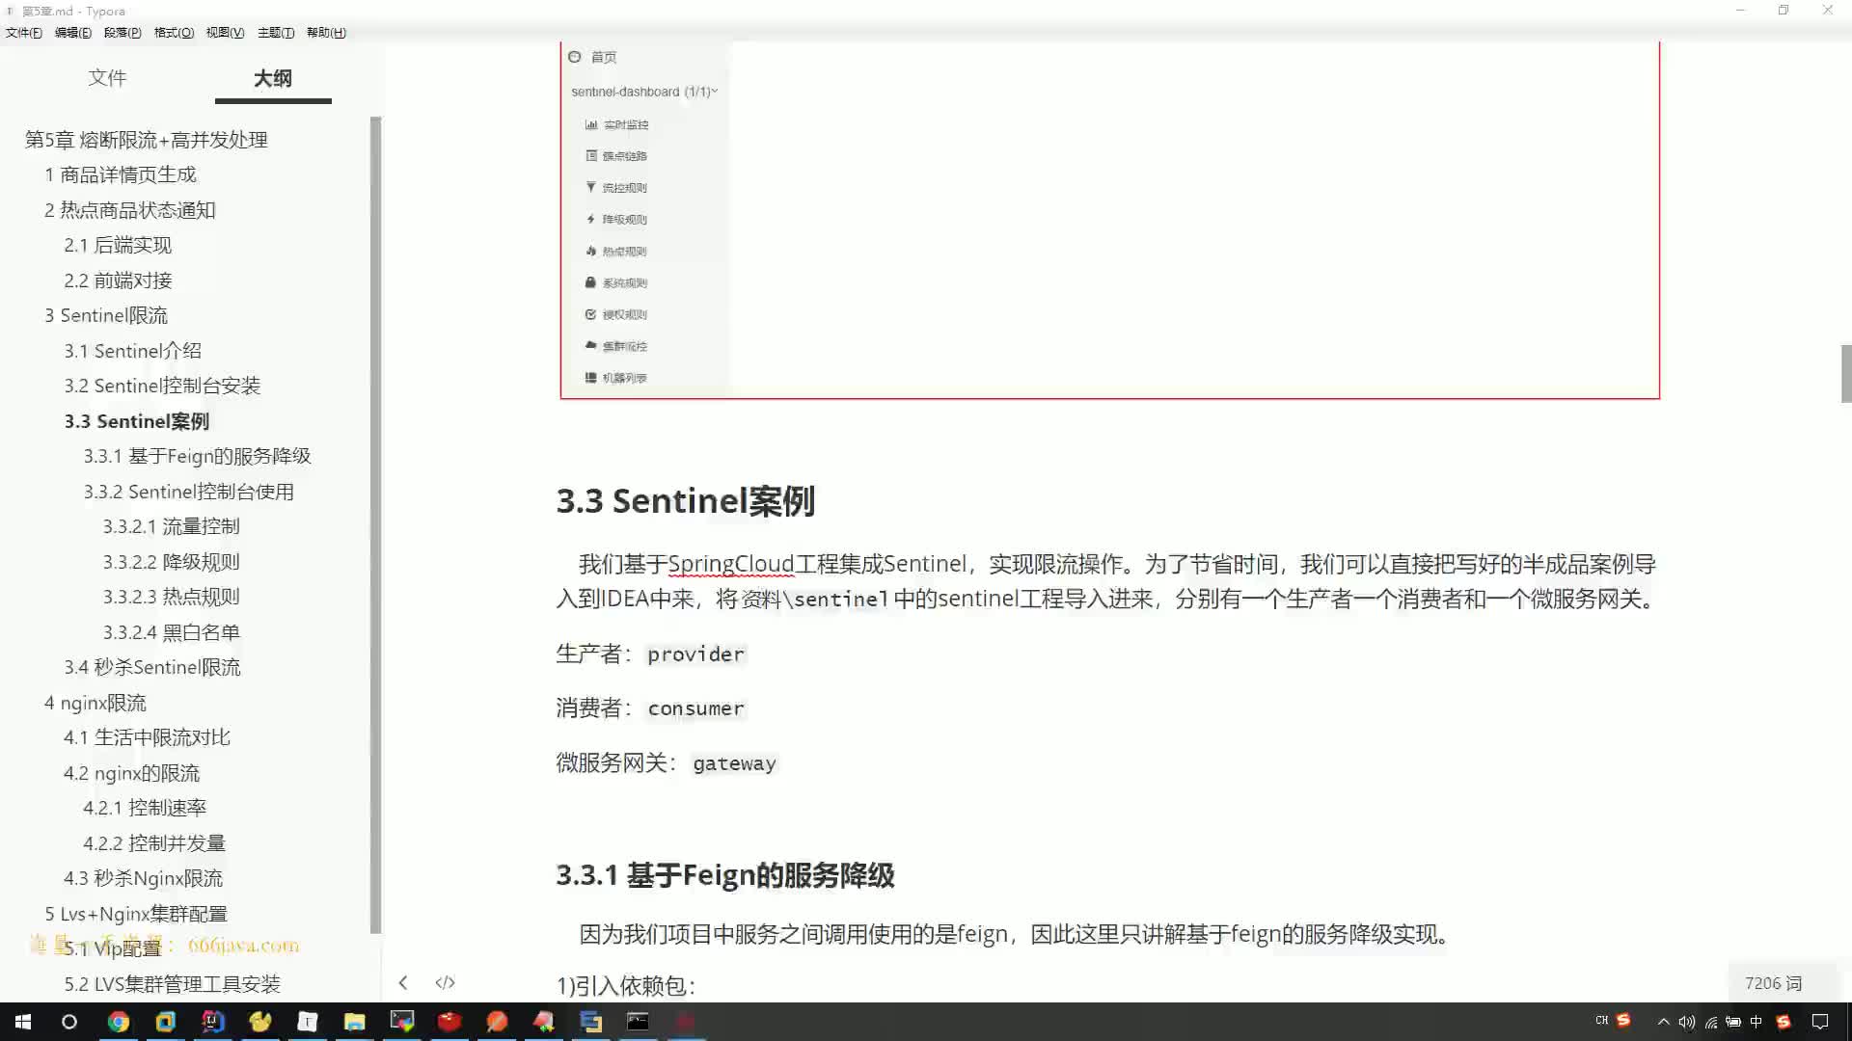Go to 3.3.2.2 降级规则 outline entry
The width and height of the screenshot is (1852, 1041).
pos(172,562)
